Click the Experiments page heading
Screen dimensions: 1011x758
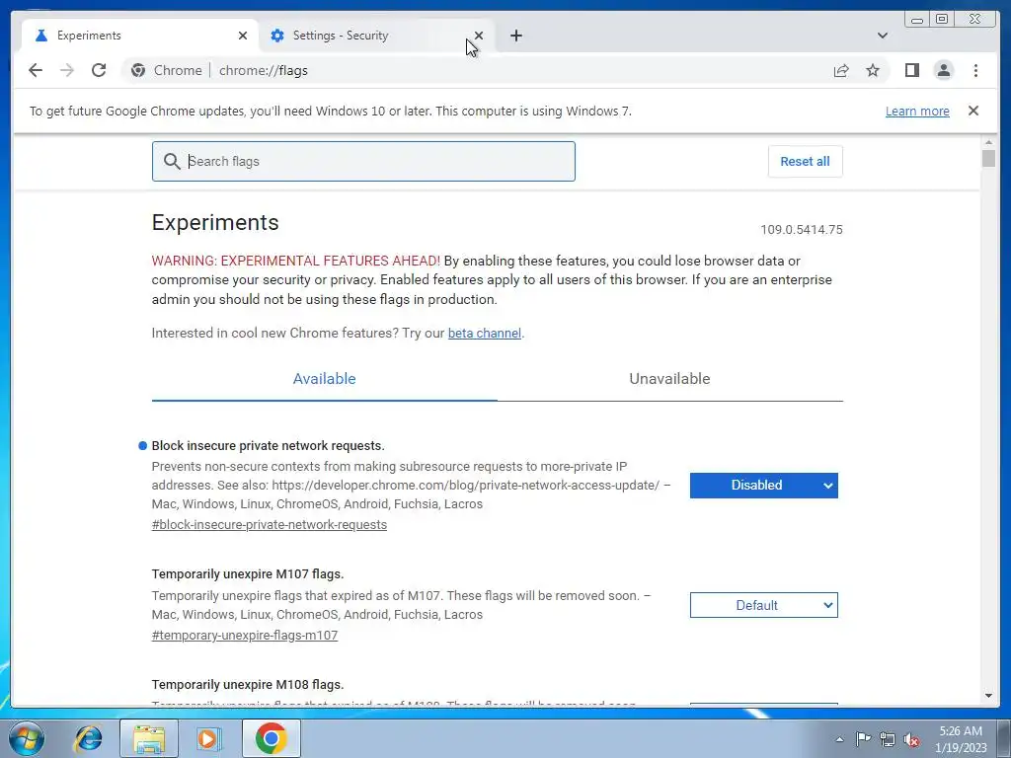pyautogui.click(x=215, y=222)
